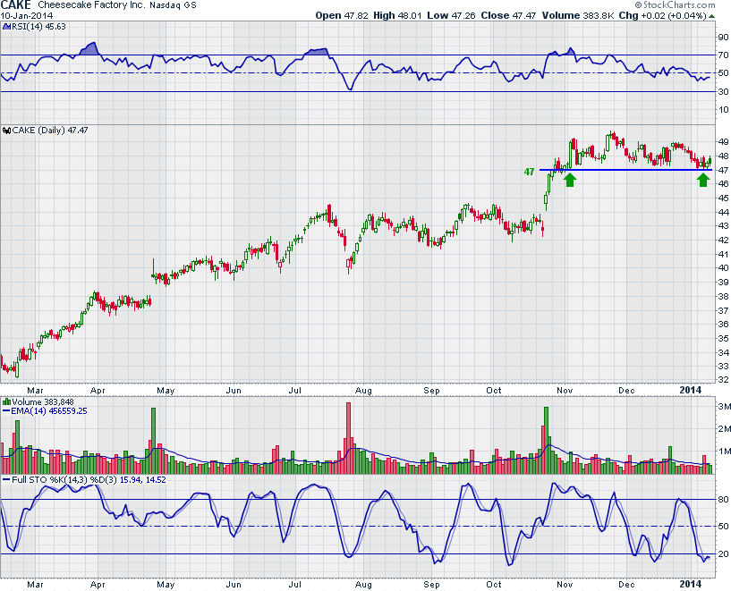This screenshot has width=731, height=591.
Task: Click the line legend marker before Full STO
Action: (6, 480)
